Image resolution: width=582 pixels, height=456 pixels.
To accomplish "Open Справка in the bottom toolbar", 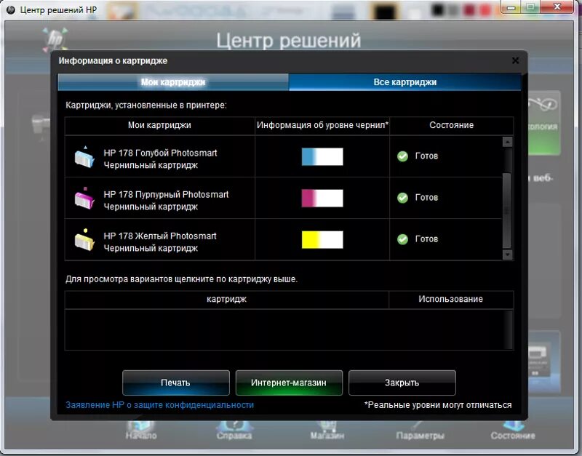I will 234,431.
